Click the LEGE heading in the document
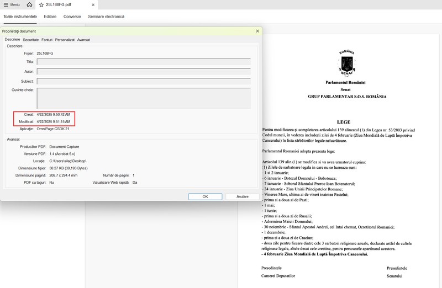The width and height of the screenshot is (442, 288). pyautogui.click(x=343, y=122)
